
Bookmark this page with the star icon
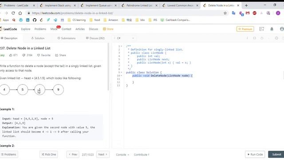click(x=225, y=13)
